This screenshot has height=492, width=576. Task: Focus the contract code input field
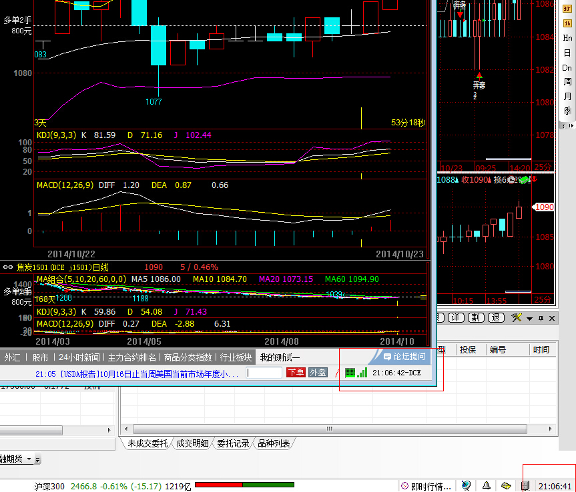coord(264,373)
